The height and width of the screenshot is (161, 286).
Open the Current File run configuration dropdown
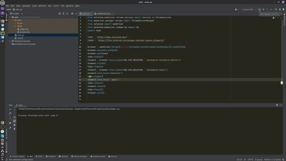pyautogui.click(x=249, y=9)
